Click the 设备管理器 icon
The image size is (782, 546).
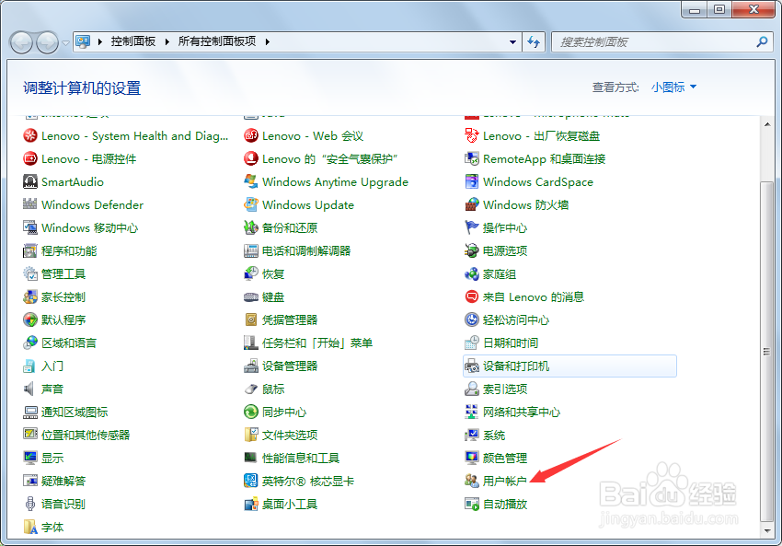coord(251,366)
